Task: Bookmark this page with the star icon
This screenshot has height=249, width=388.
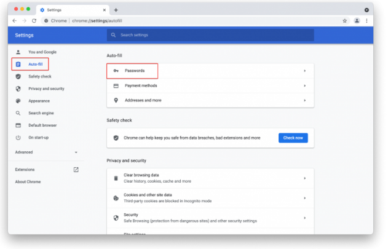Action: pyautogui.click(x=345, y=21)
